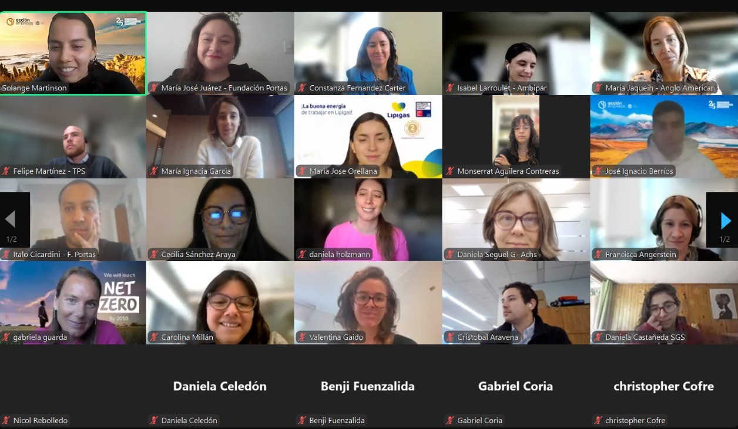
Task: Click the christopher Cofre name placeholder tile
Action: click(x=664, y=386)
